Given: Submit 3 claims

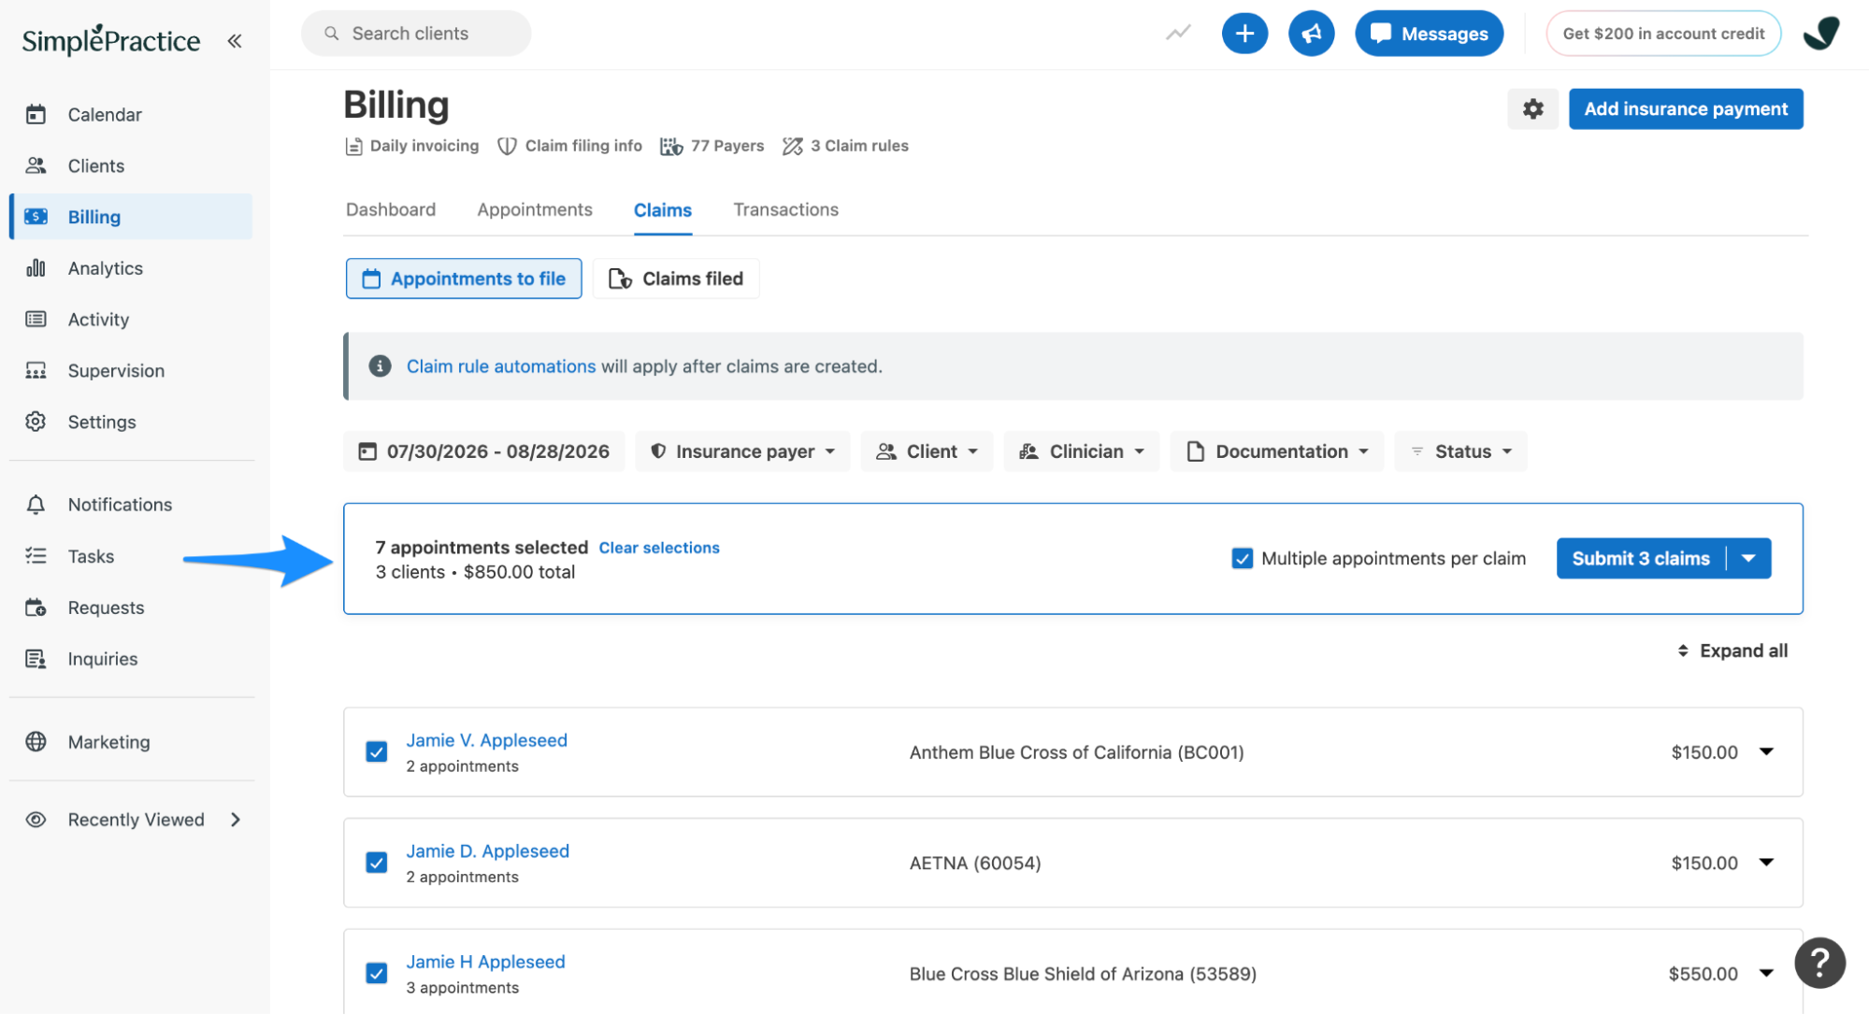Looking at the screenshot, I should point(1641,559).
